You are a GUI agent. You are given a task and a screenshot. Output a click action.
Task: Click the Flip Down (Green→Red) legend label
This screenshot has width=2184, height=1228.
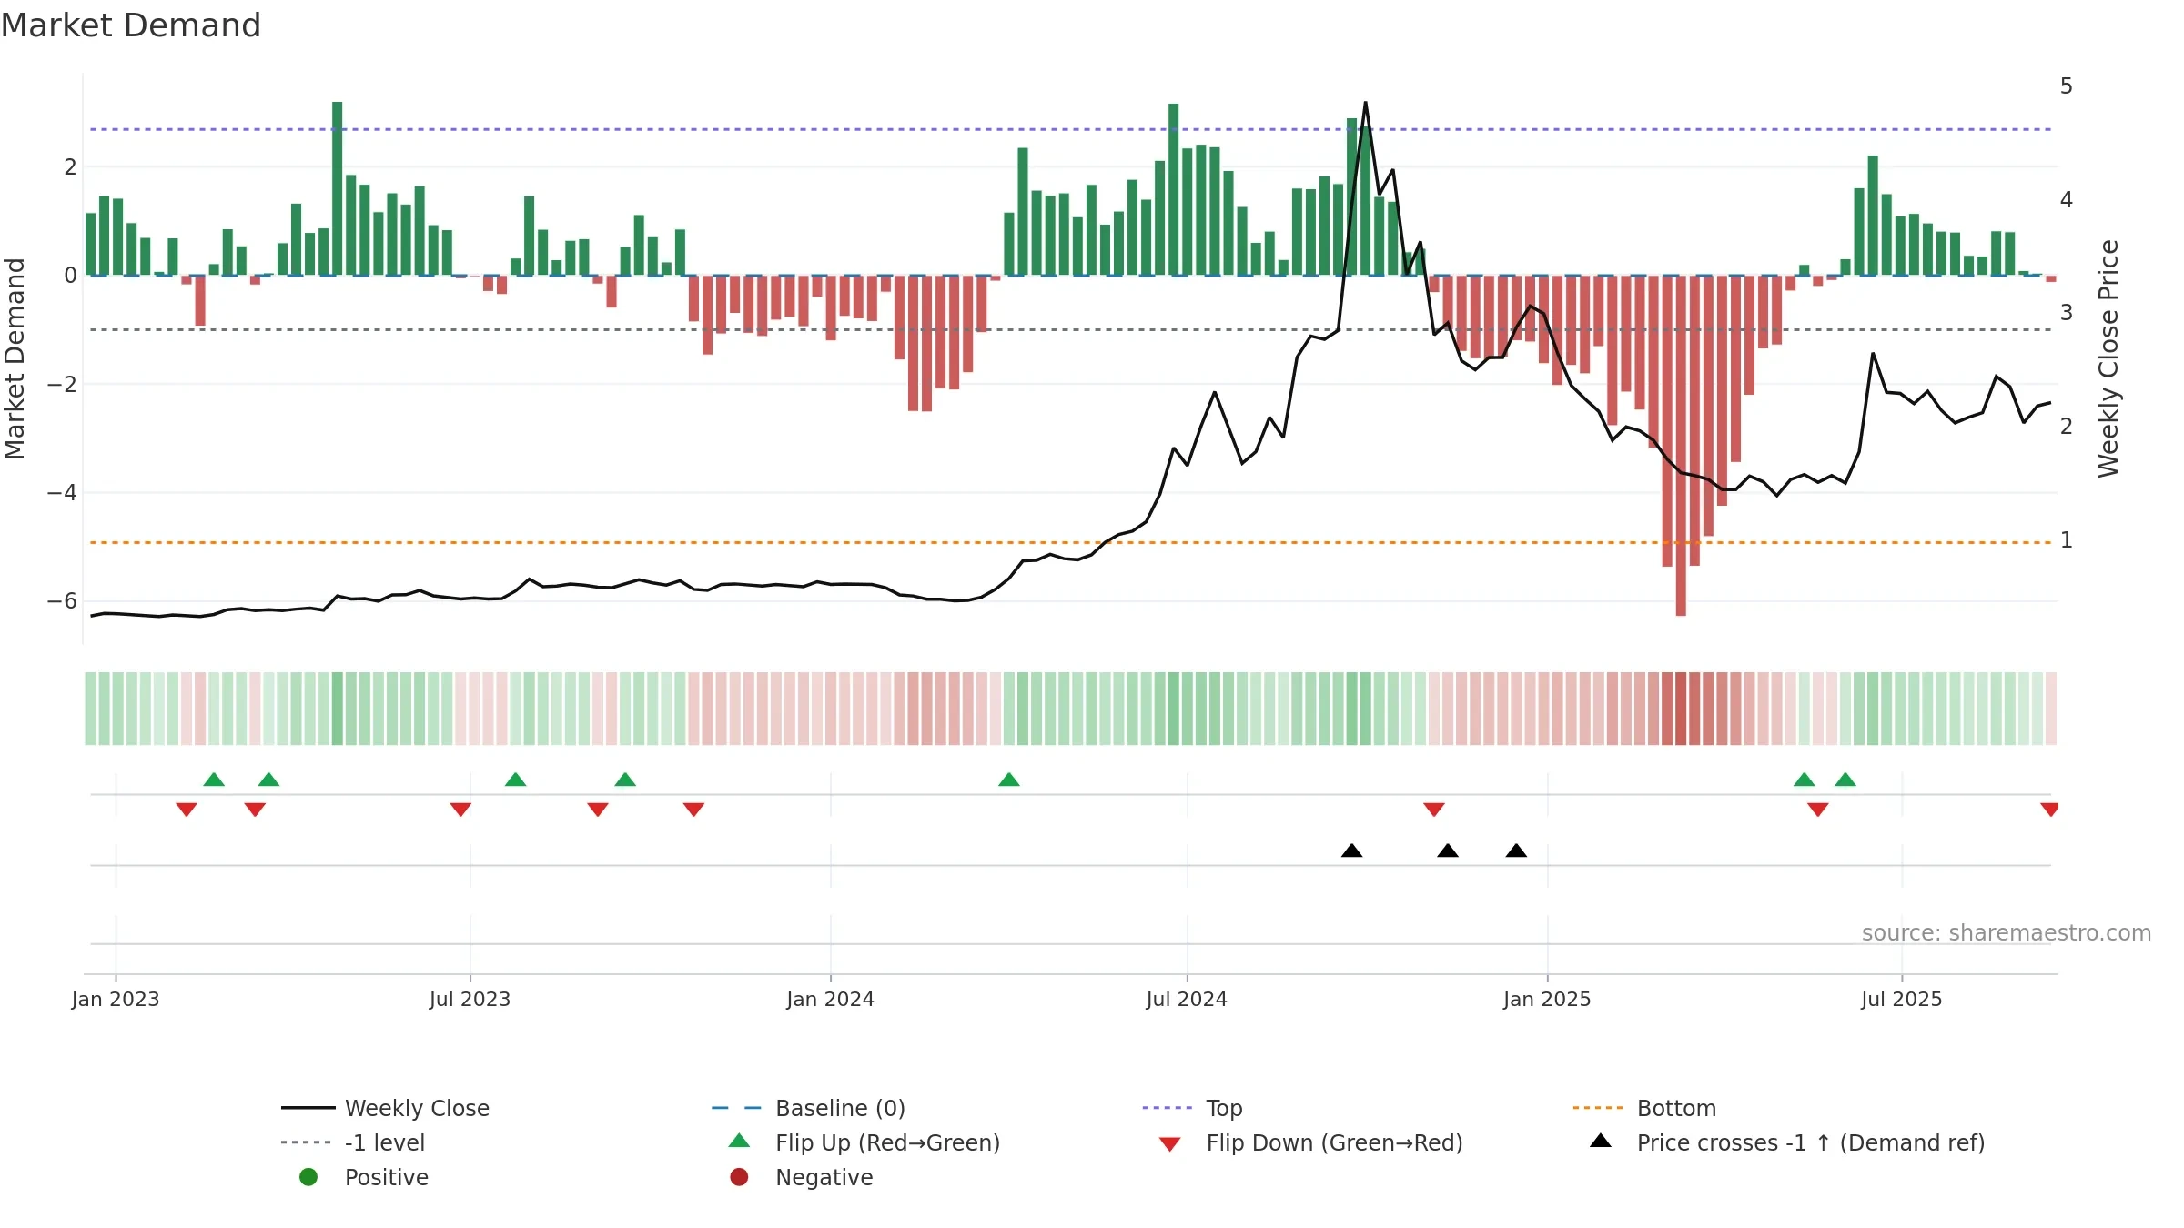tap(1334, 1142)
